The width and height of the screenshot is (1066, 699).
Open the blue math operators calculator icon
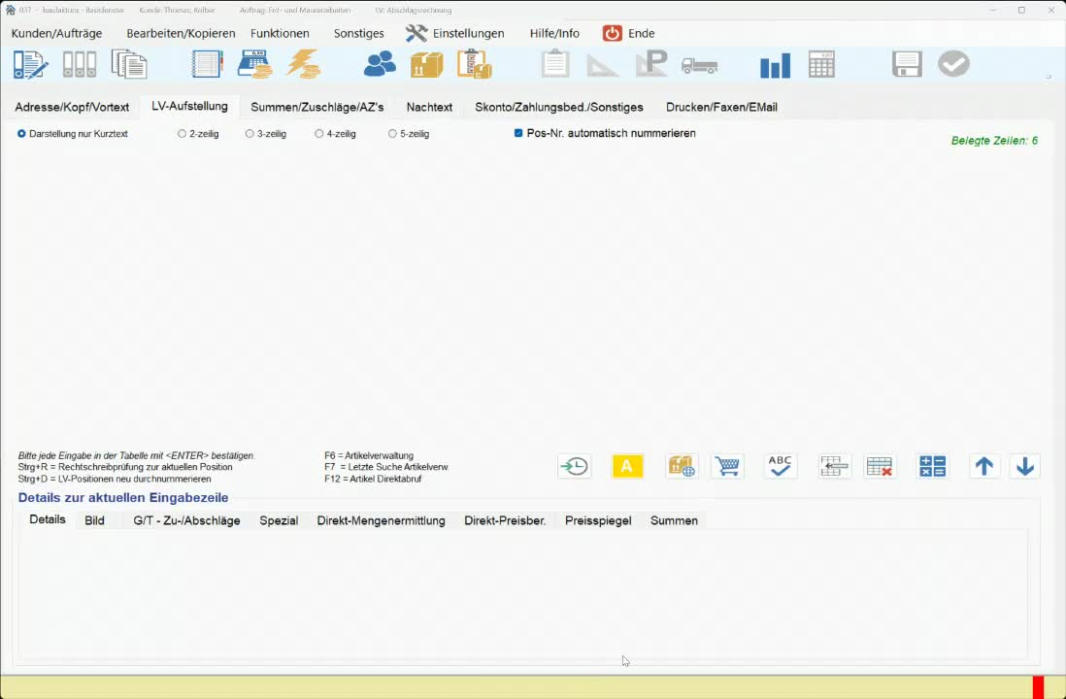(x=932, y=466)
